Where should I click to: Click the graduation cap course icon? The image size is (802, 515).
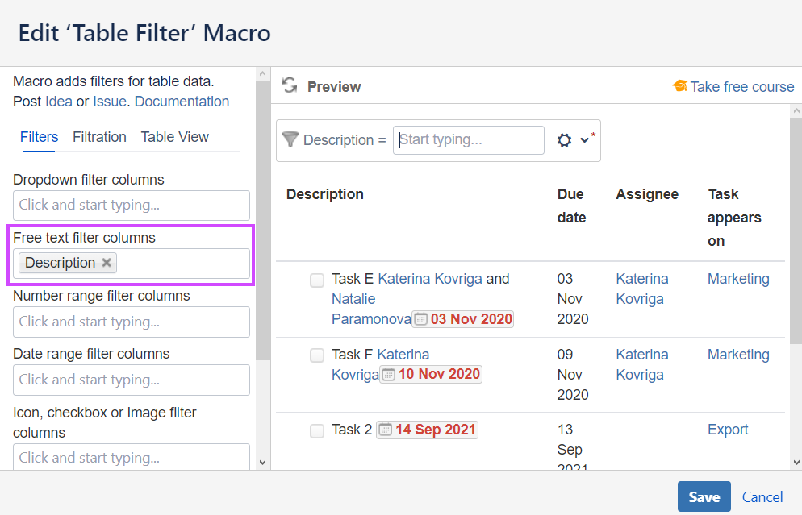click(x=680, y=86)
